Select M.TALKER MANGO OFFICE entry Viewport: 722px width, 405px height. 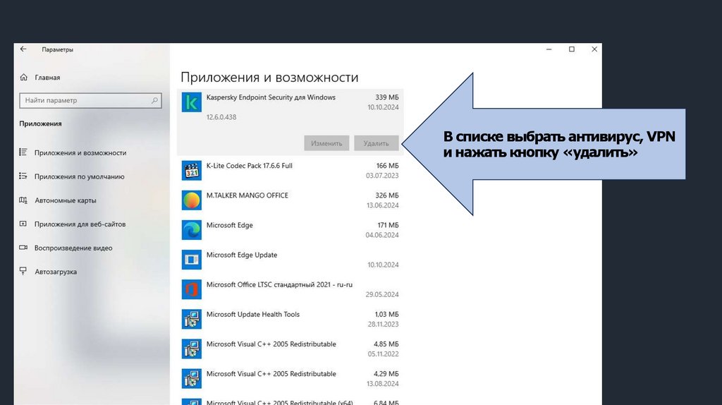(x=247, y=195)
